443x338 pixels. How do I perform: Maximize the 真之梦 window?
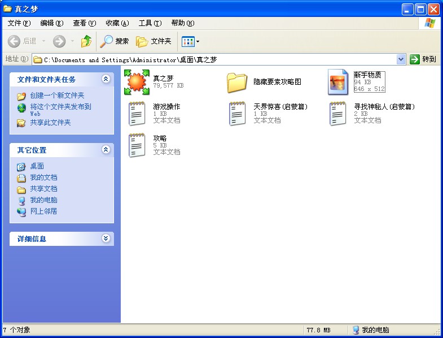coord(420,10)
